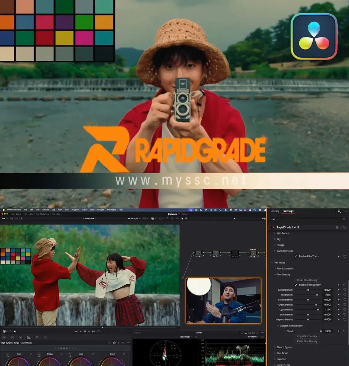Open QazVerse project name dropdown
The height and width of the screenshot is (366, 349).
[x=174, y=214]
